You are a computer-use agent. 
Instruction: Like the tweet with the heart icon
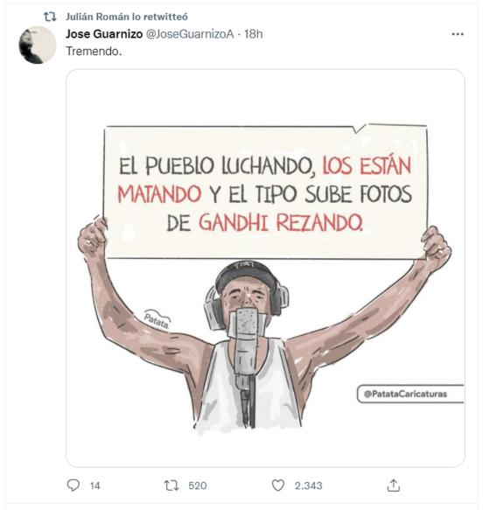pyautogui.click(x=278, y=486)
